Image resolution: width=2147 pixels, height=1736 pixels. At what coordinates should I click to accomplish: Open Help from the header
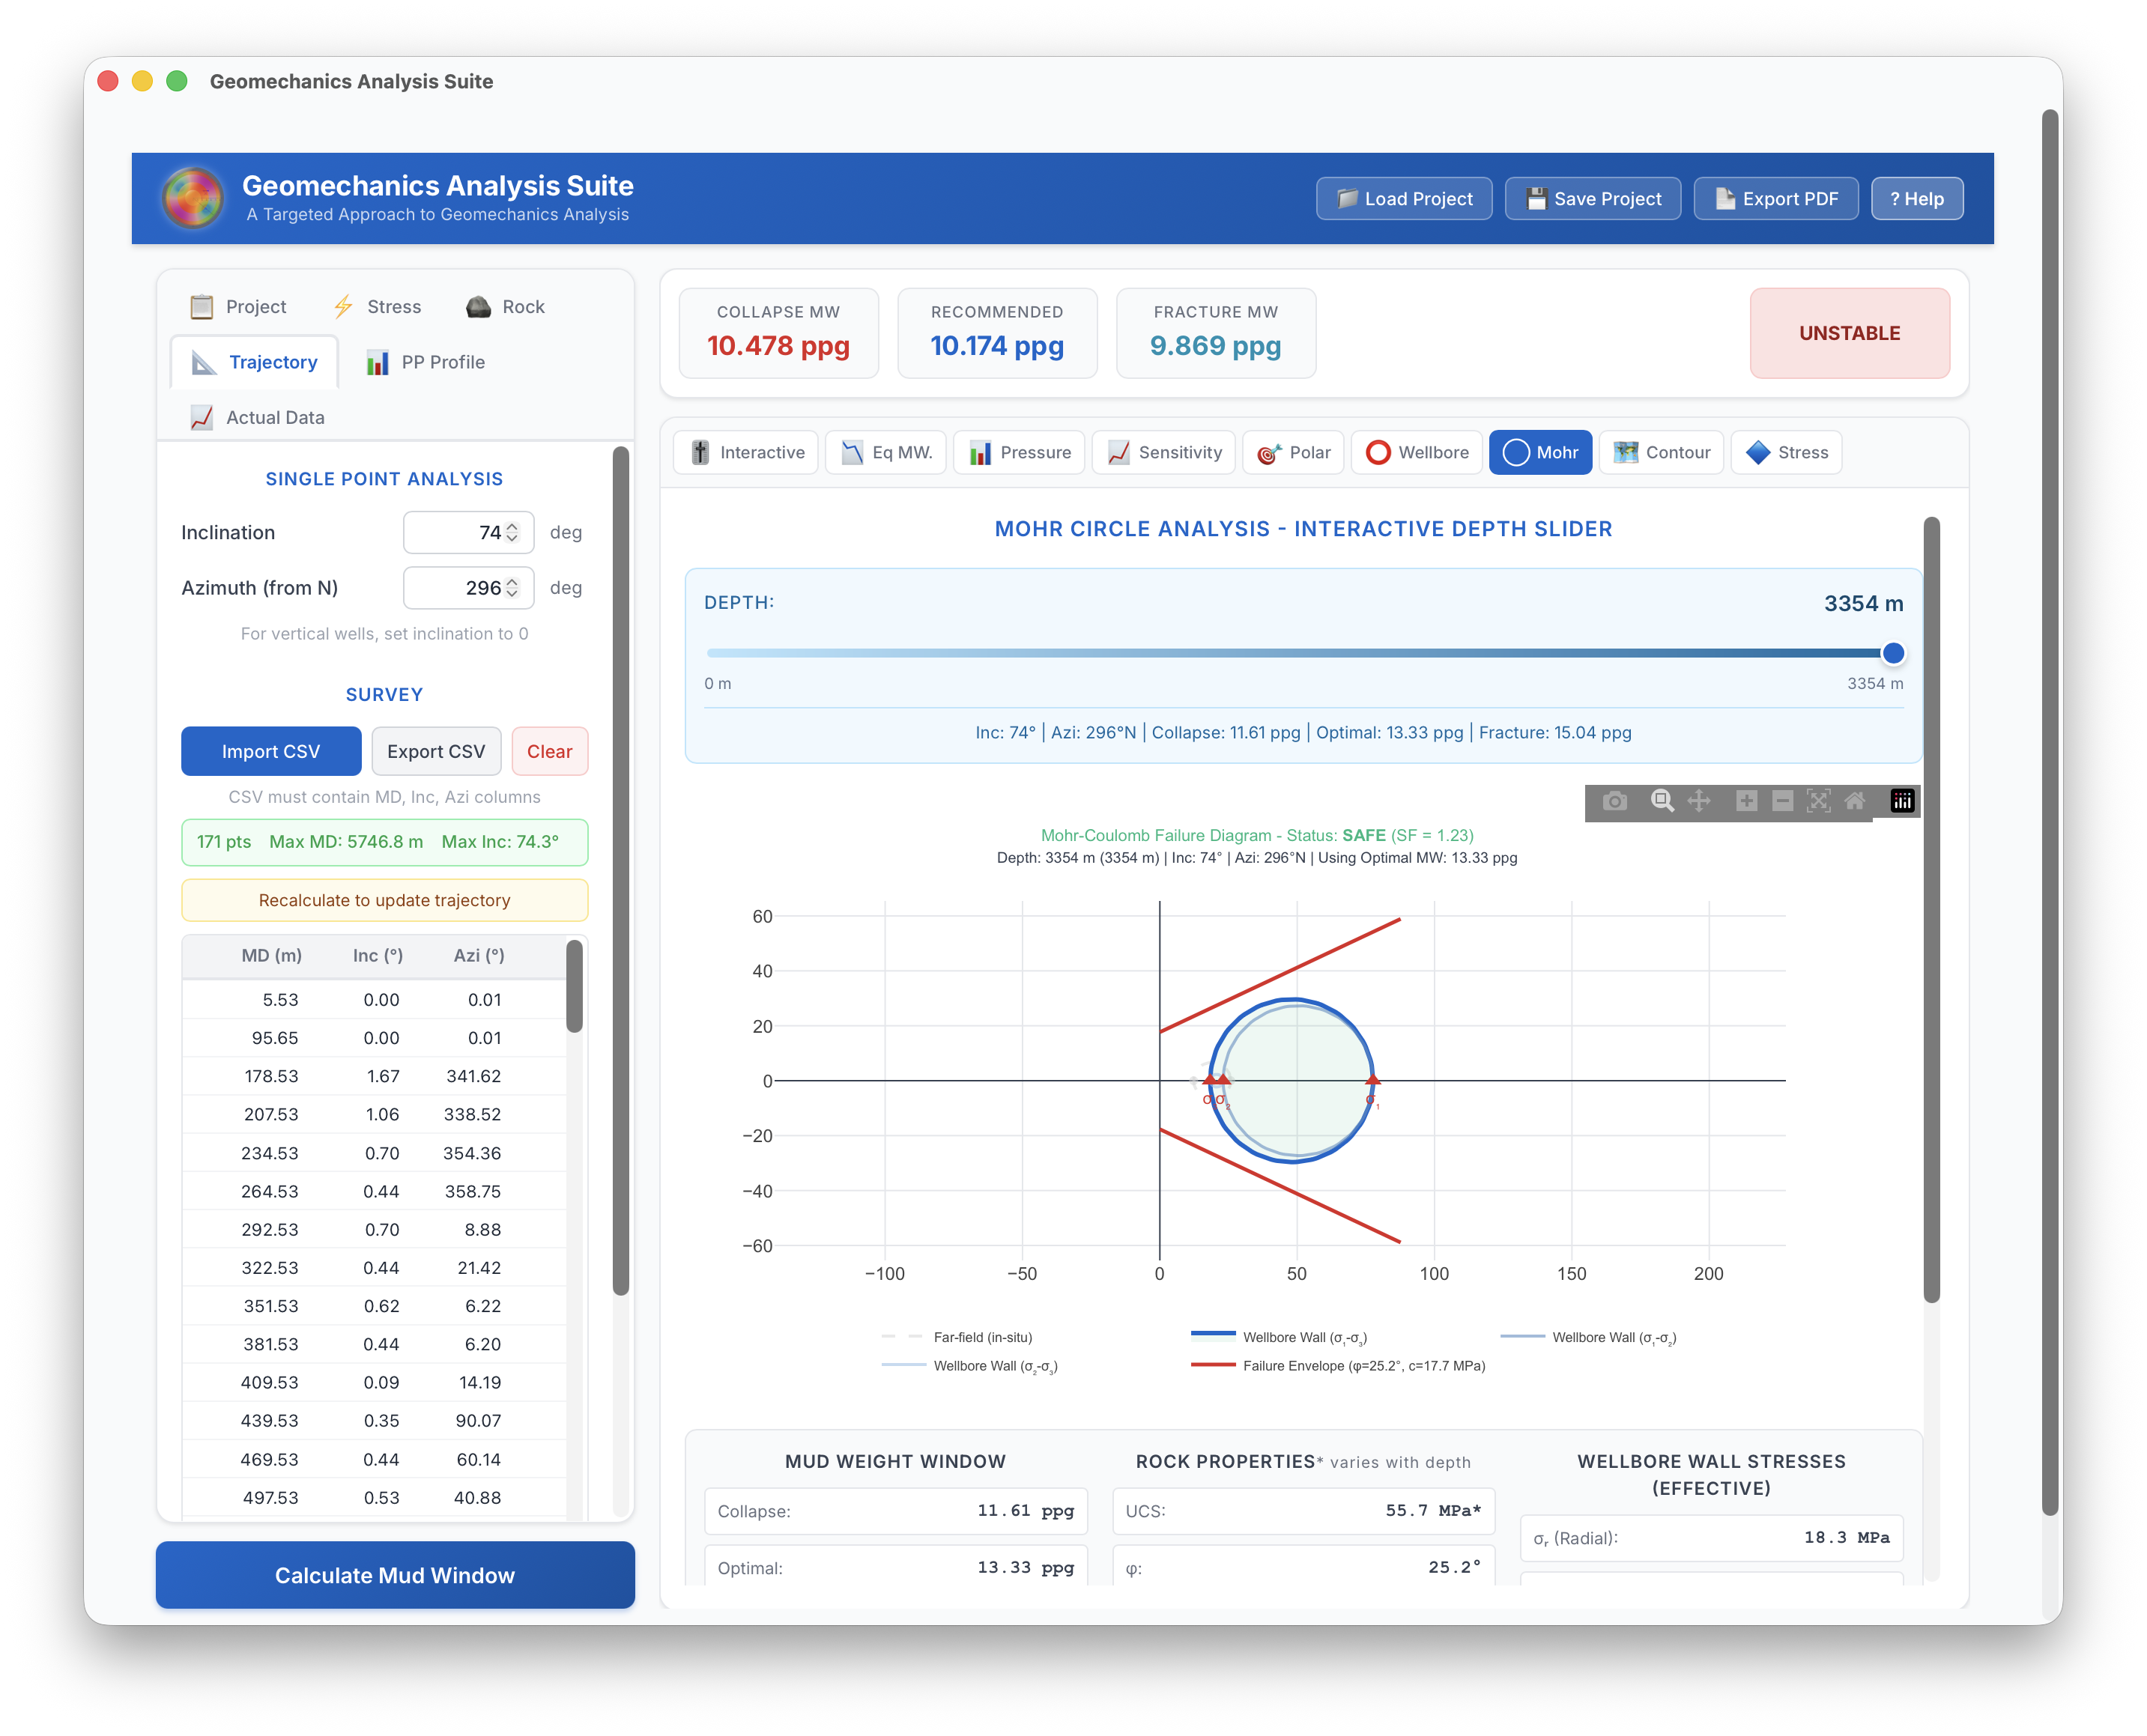tap(1917, 198)
